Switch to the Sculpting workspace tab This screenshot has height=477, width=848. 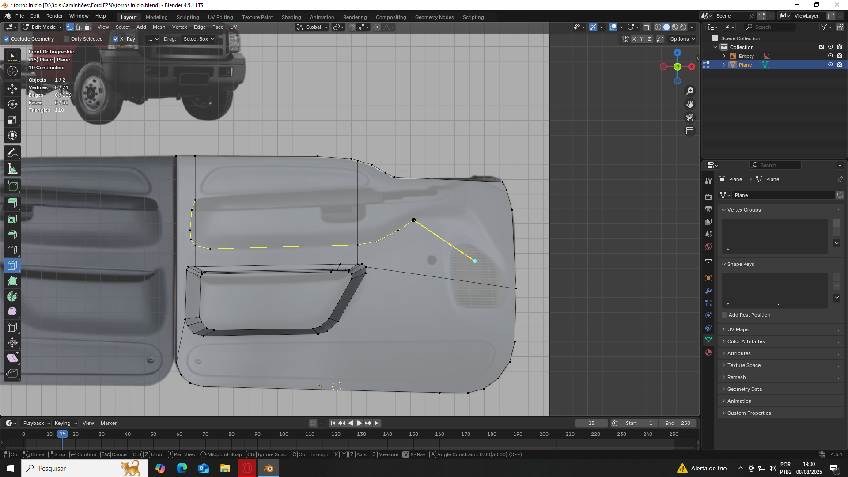click(188, 17)
